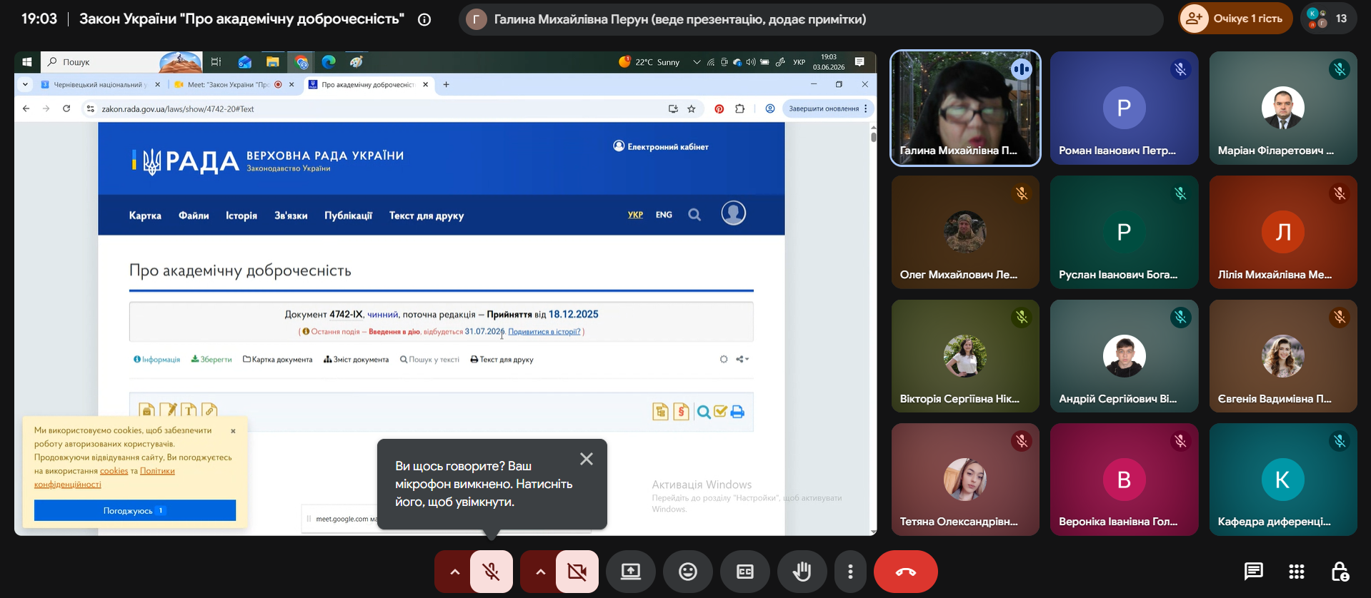The width and height of the screenshot is (1371, 598).
Task: Click the 'Завершити оновлення' Chrome button
Action: (x=828, y=109)
